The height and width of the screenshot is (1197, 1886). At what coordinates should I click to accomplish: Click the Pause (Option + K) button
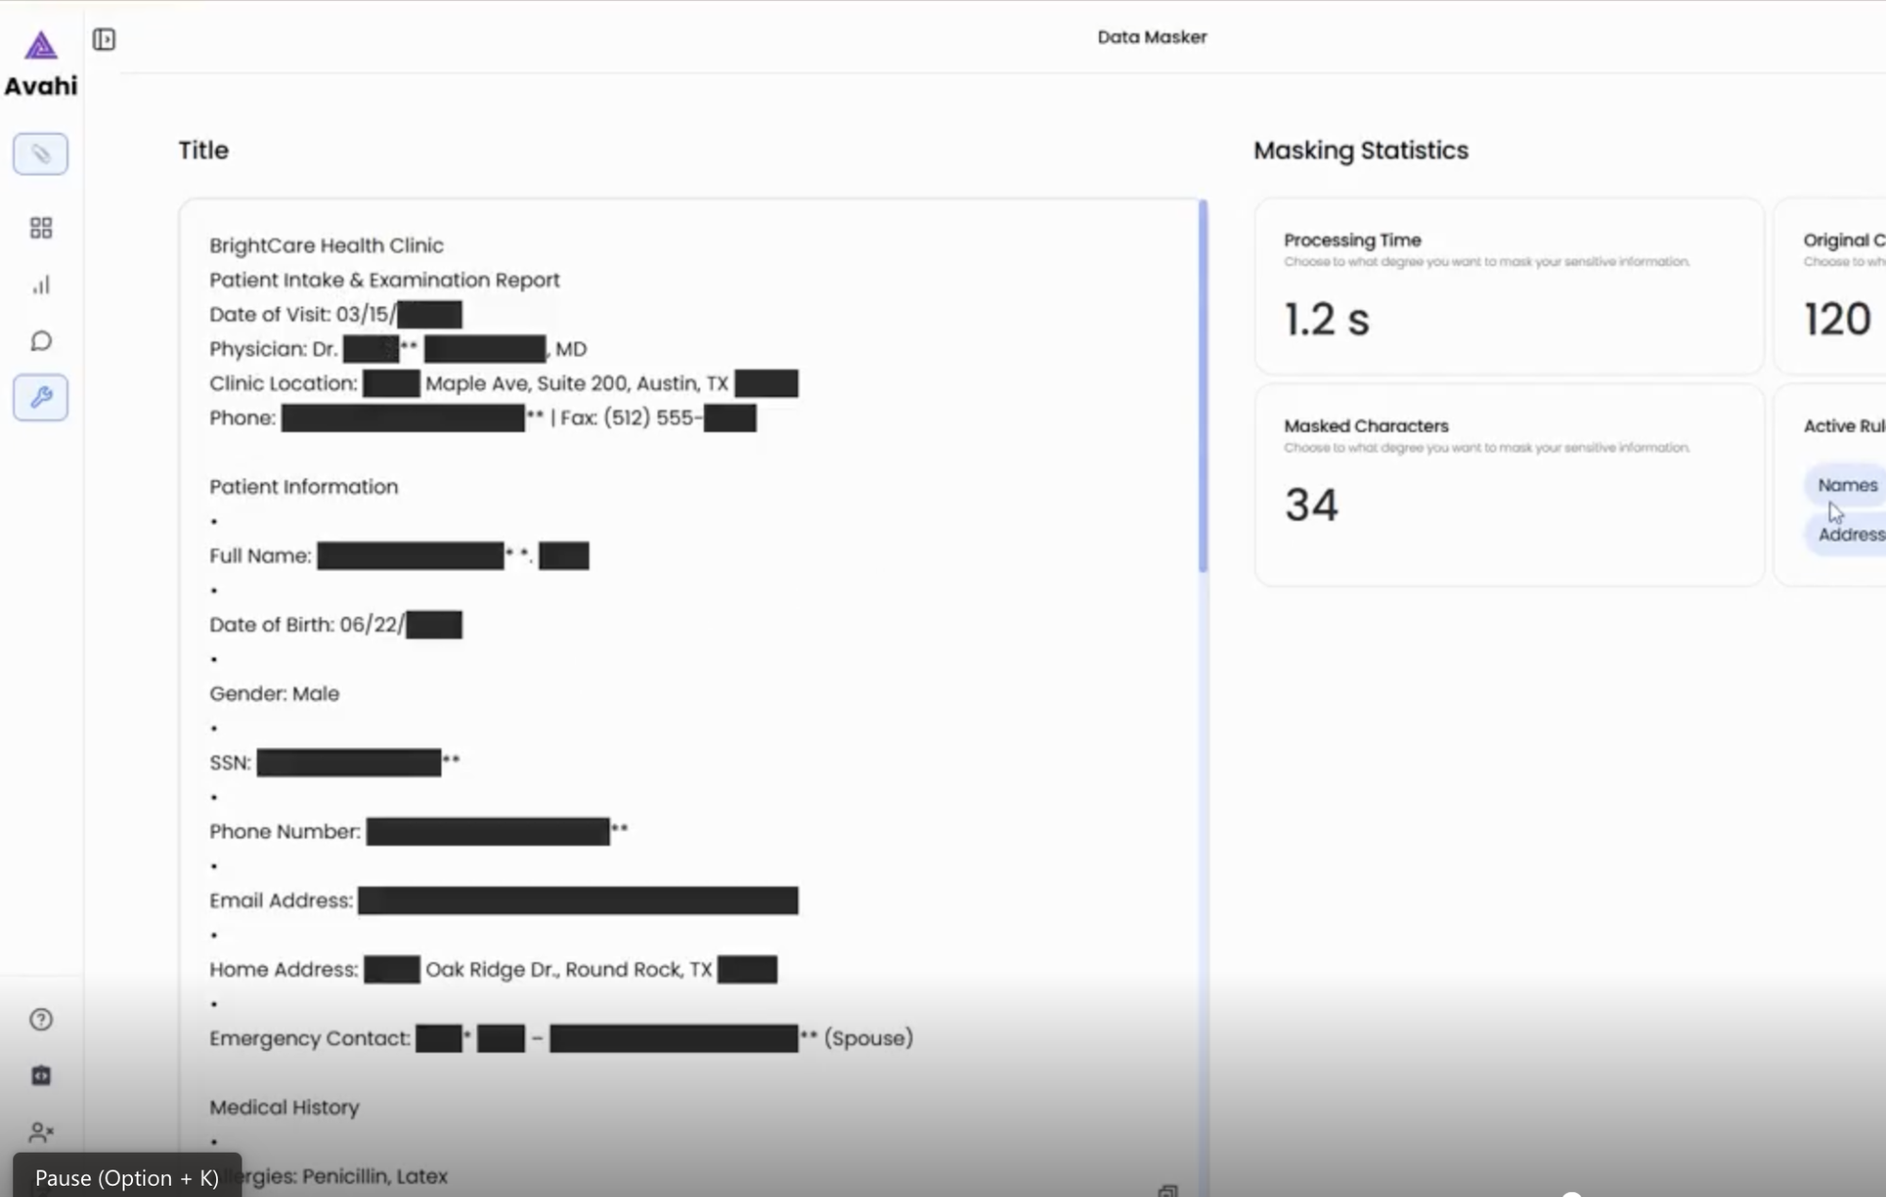tap(127, 1176)
